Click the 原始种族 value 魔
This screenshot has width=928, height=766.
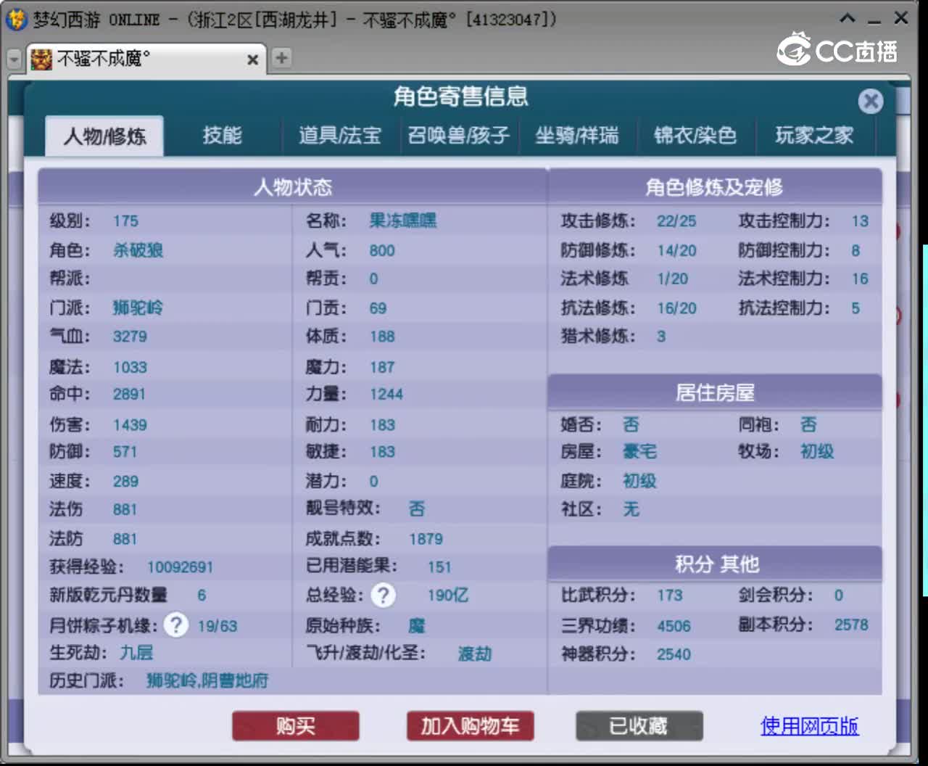coord(417,625)
